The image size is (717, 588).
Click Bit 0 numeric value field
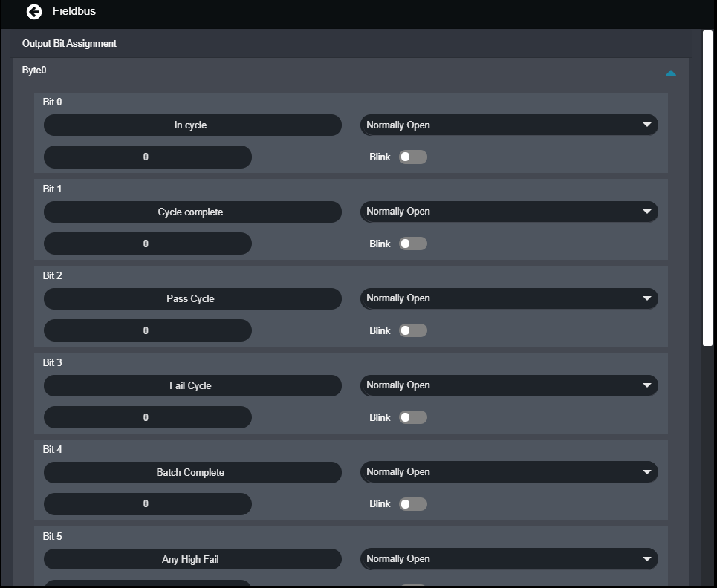pos(148,157)
